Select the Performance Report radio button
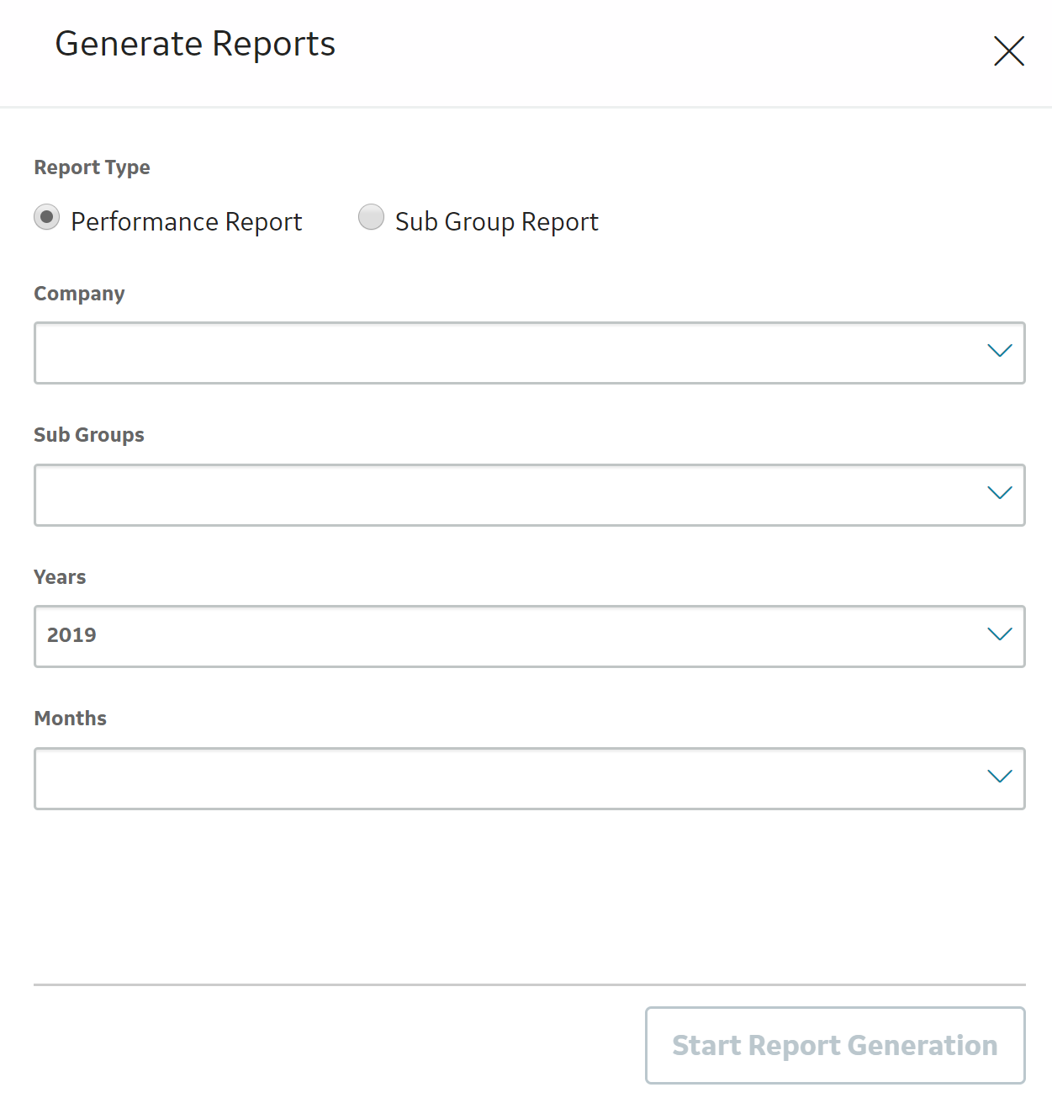 pos(46,217)
